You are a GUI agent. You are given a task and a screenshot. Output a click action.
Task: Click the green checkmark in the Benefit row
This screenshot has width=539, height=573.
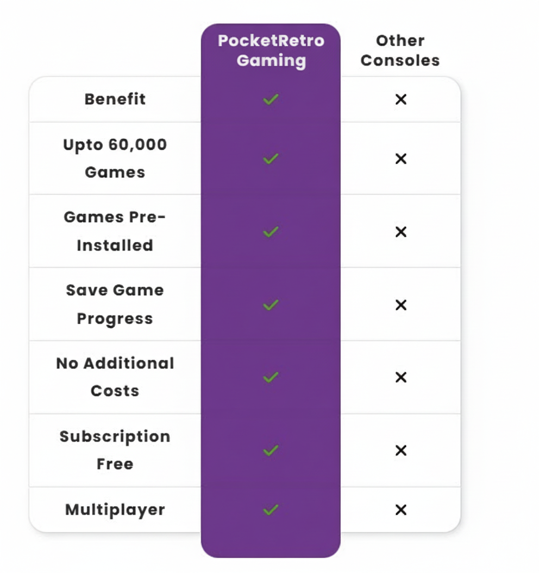click(x=271, y=99)
